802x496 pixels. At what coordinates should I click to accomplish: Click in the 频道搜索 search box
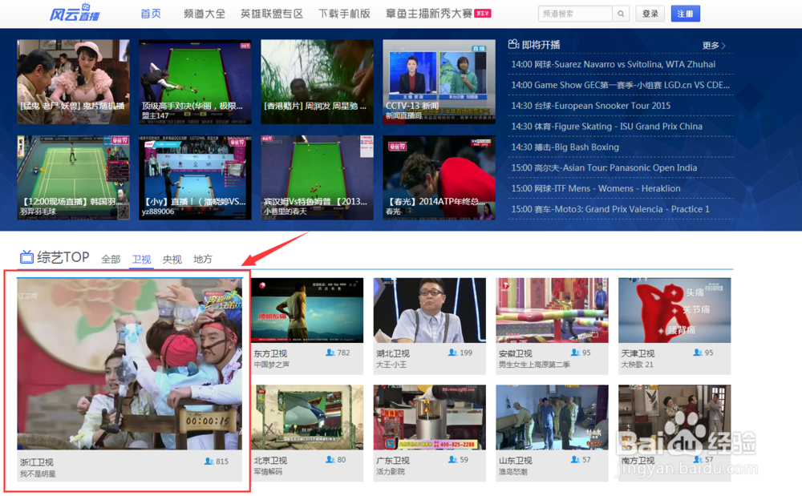(x=575, y=14)
